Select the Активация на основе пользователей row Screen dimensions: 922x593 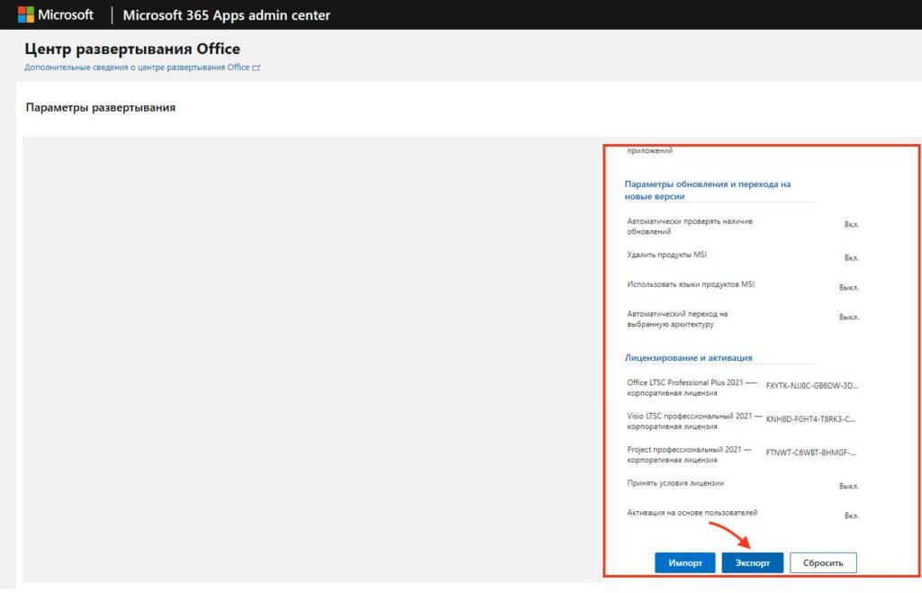coord(742,514)
